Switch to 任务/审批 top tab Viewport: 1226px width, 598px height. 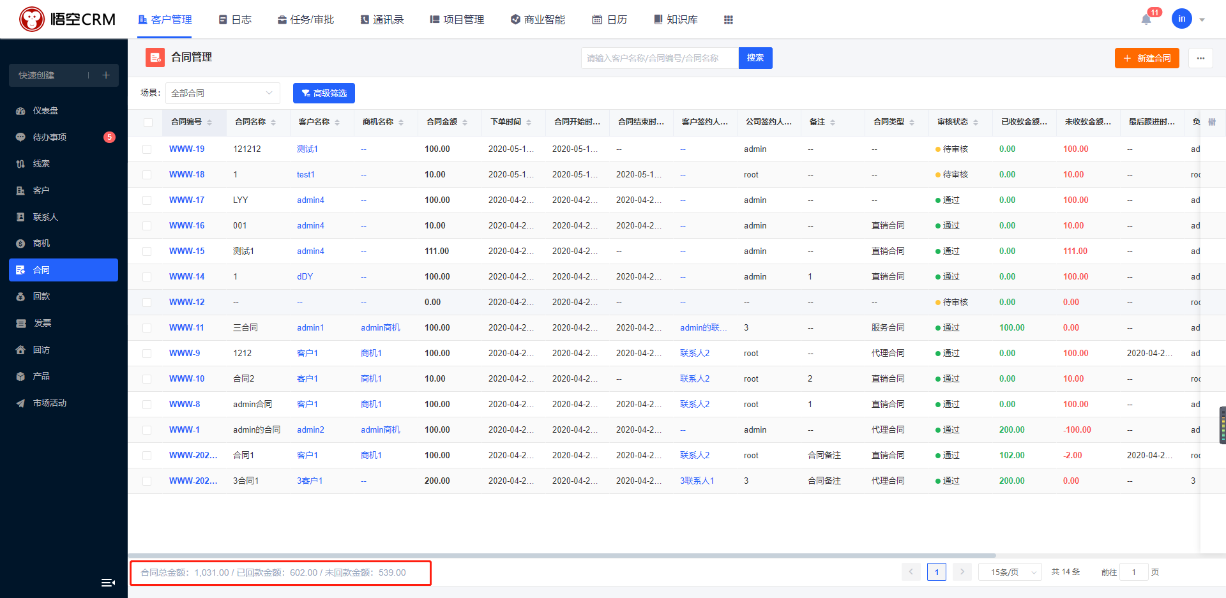[306, 20]
